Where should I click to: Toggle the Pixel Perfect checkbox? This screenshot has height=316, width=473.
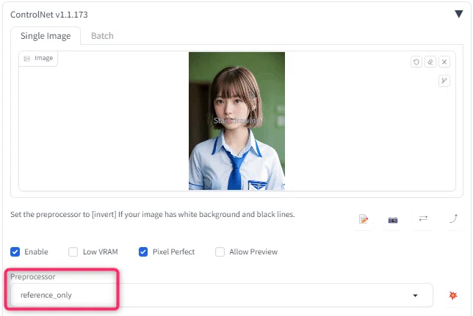click(143, 251)
